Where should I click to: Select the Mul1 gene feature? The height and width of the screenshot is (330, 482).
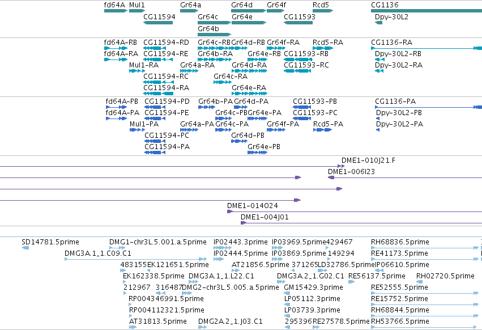pyautogui.click(x=137, y=11)
